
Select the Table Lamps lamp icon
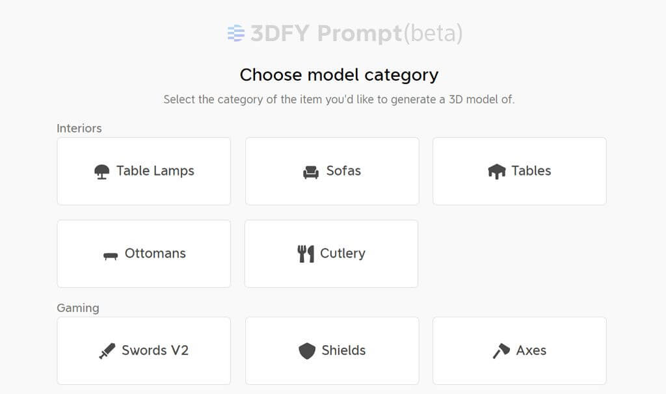(x=103, y=171)
